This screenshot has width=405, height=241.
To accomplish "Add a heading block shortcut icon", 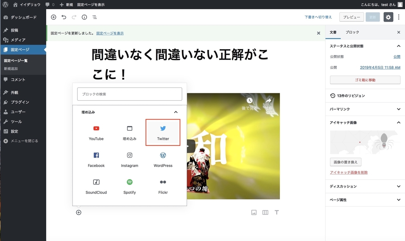I will coord(277,212).
